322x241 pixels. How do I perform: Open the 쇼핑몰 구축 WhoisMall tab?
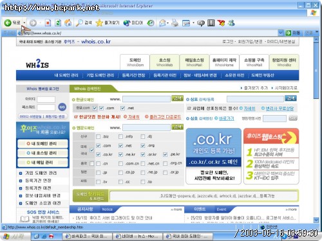(x=254, y=62)
